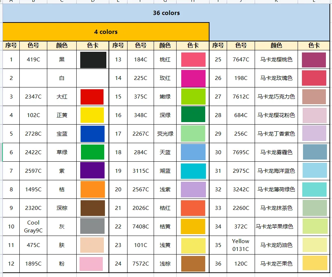The height and width of the screenshot is (277, 332).
Task: Click the lilac swatch for 256C
Action: (x=314, y=133)
